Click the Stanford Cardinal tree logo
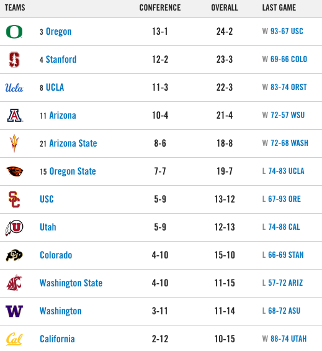 click(x=14, y=60)
